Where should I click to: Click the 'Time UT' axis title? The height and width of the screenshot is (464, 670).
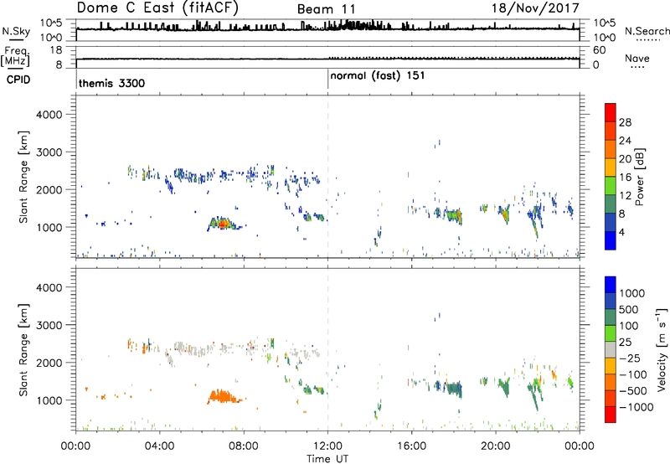[x=327, y=459]
